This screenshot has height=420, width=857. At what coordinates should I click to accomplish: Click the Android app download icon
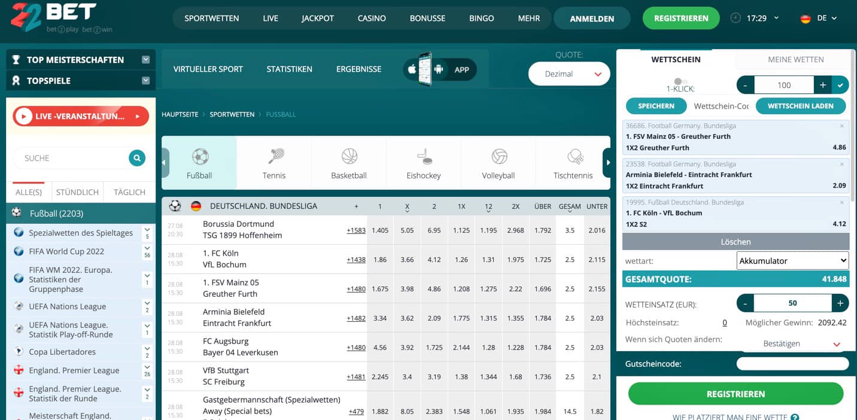click(439, 69)
